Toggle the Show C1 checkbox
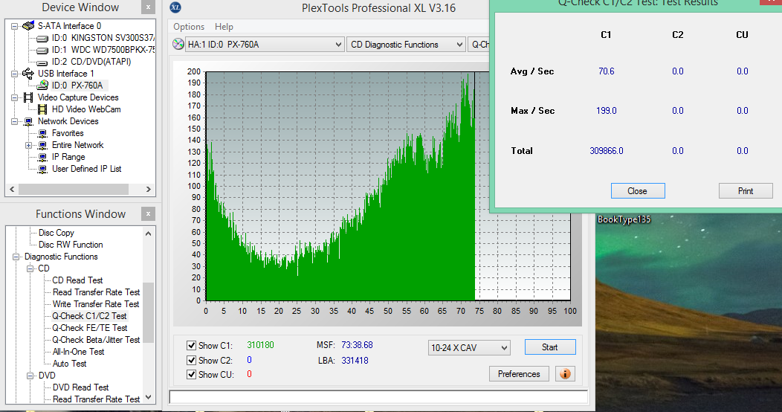This screenshot has width=782, height=412. 191,345
